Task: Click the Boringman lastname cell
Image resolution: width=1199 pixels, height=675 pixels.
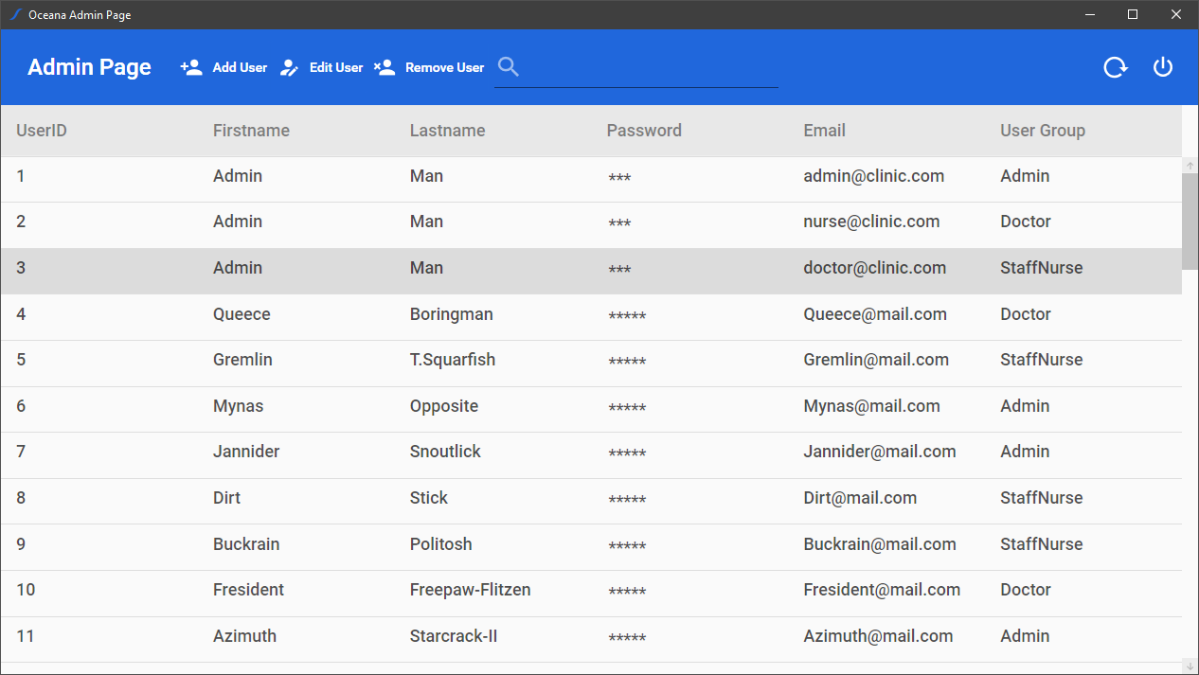Action: coord(452,314)
